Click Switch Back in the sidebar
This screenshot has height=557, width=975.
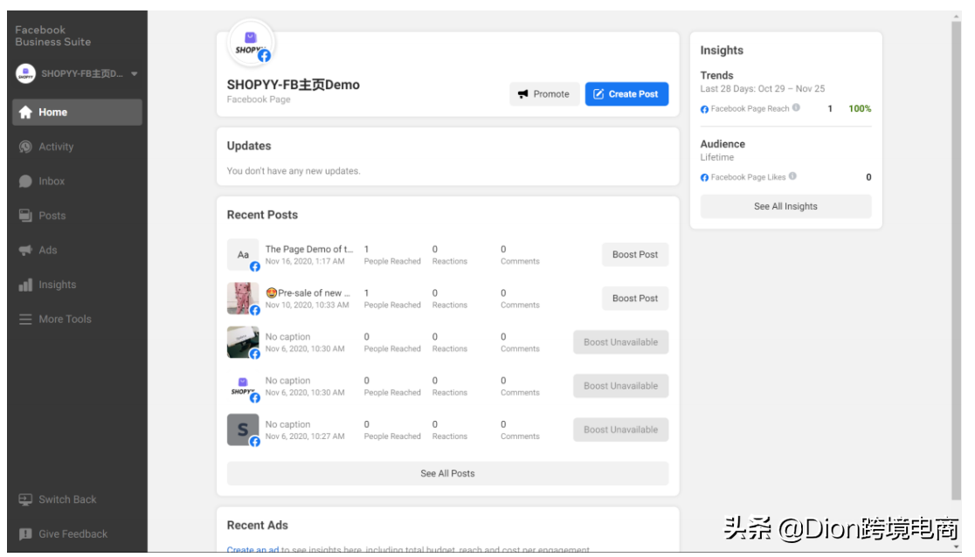tap(77, 499)
